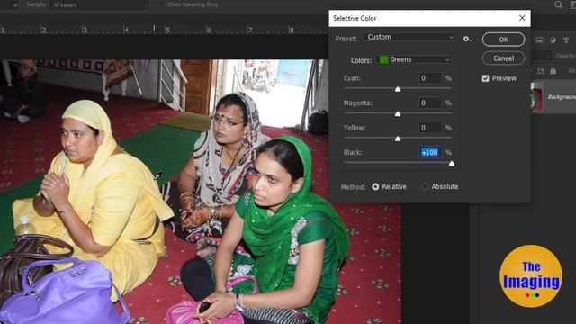Viewport: 576px width, 324px height.
Task: Click the Cyan slider handle
Action: (398, 89)
